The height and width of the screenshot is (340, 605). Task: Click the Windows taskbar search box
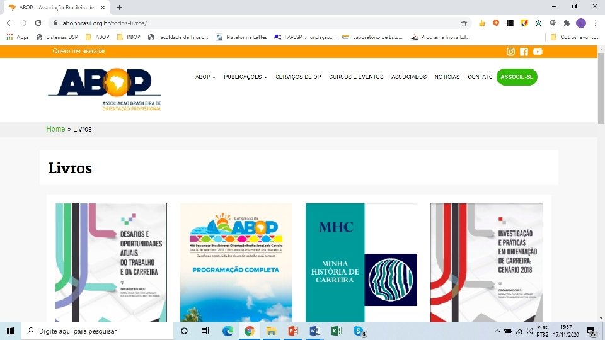tap(98, 331)
